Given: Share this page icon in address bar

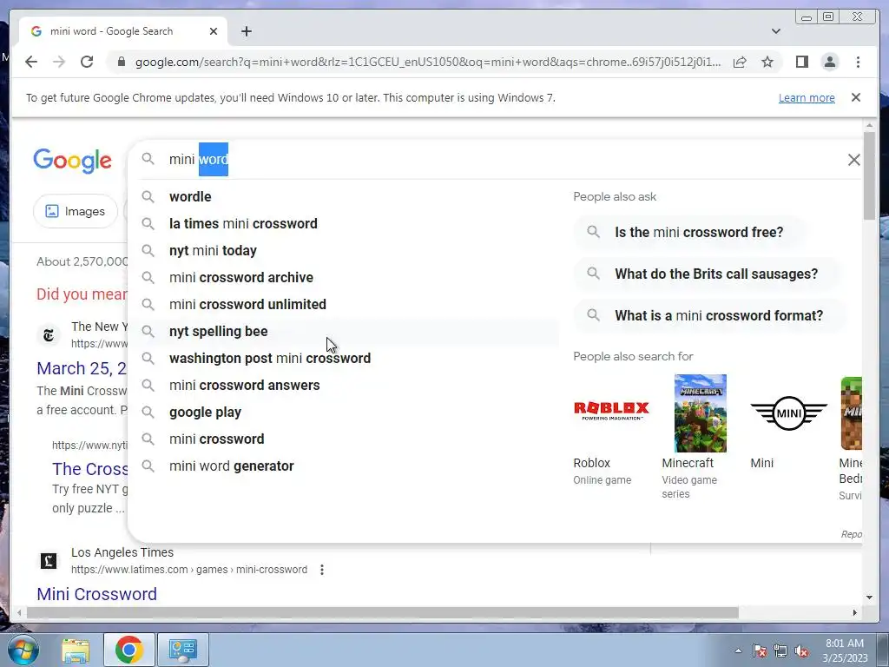Looking at the screenshot, I should (x=740, y=62).
